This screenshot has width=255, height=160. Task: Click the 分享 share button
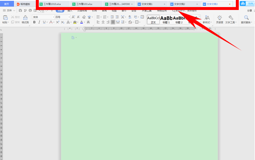(250, 10)
